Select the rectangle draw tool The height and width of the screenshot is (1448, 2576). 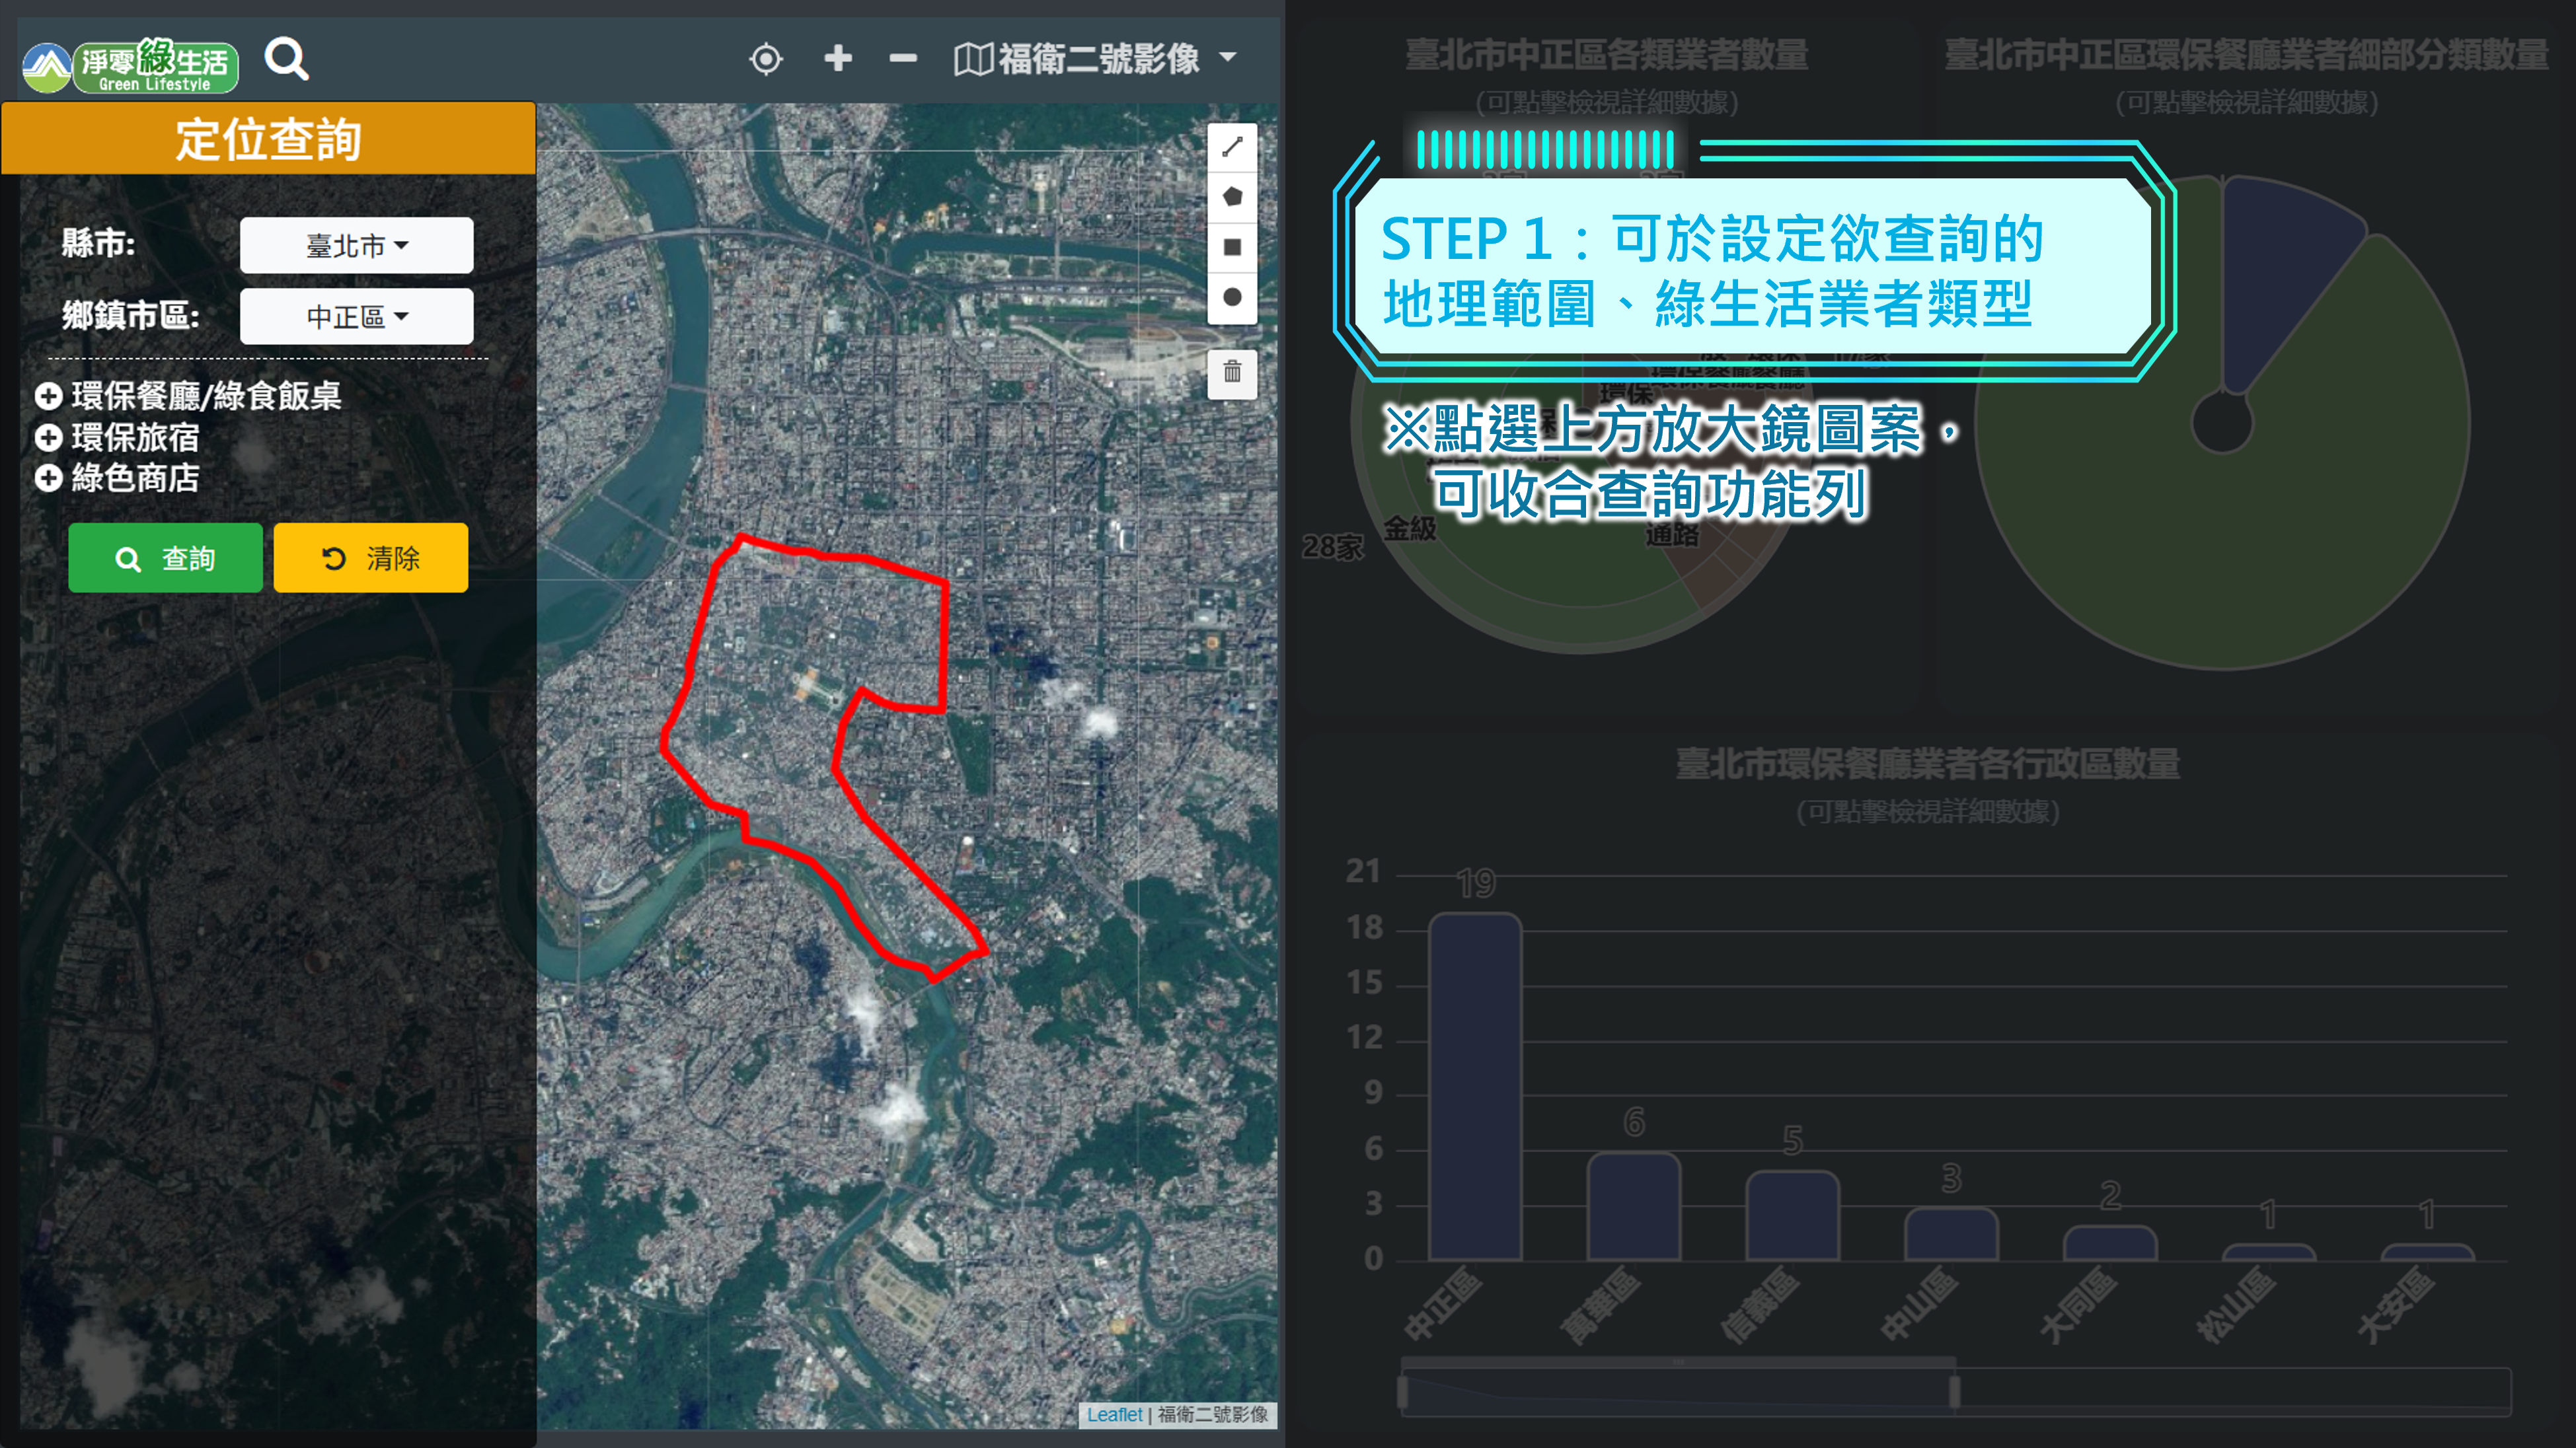(x=1232, y=247)
